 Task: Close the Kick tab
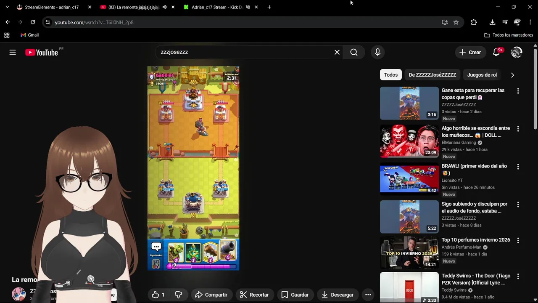(256, 7)
